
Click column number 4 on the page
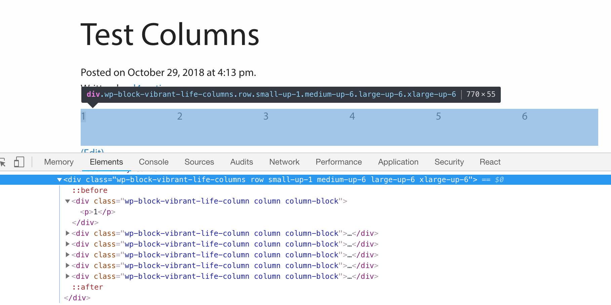tap(352, 116)
